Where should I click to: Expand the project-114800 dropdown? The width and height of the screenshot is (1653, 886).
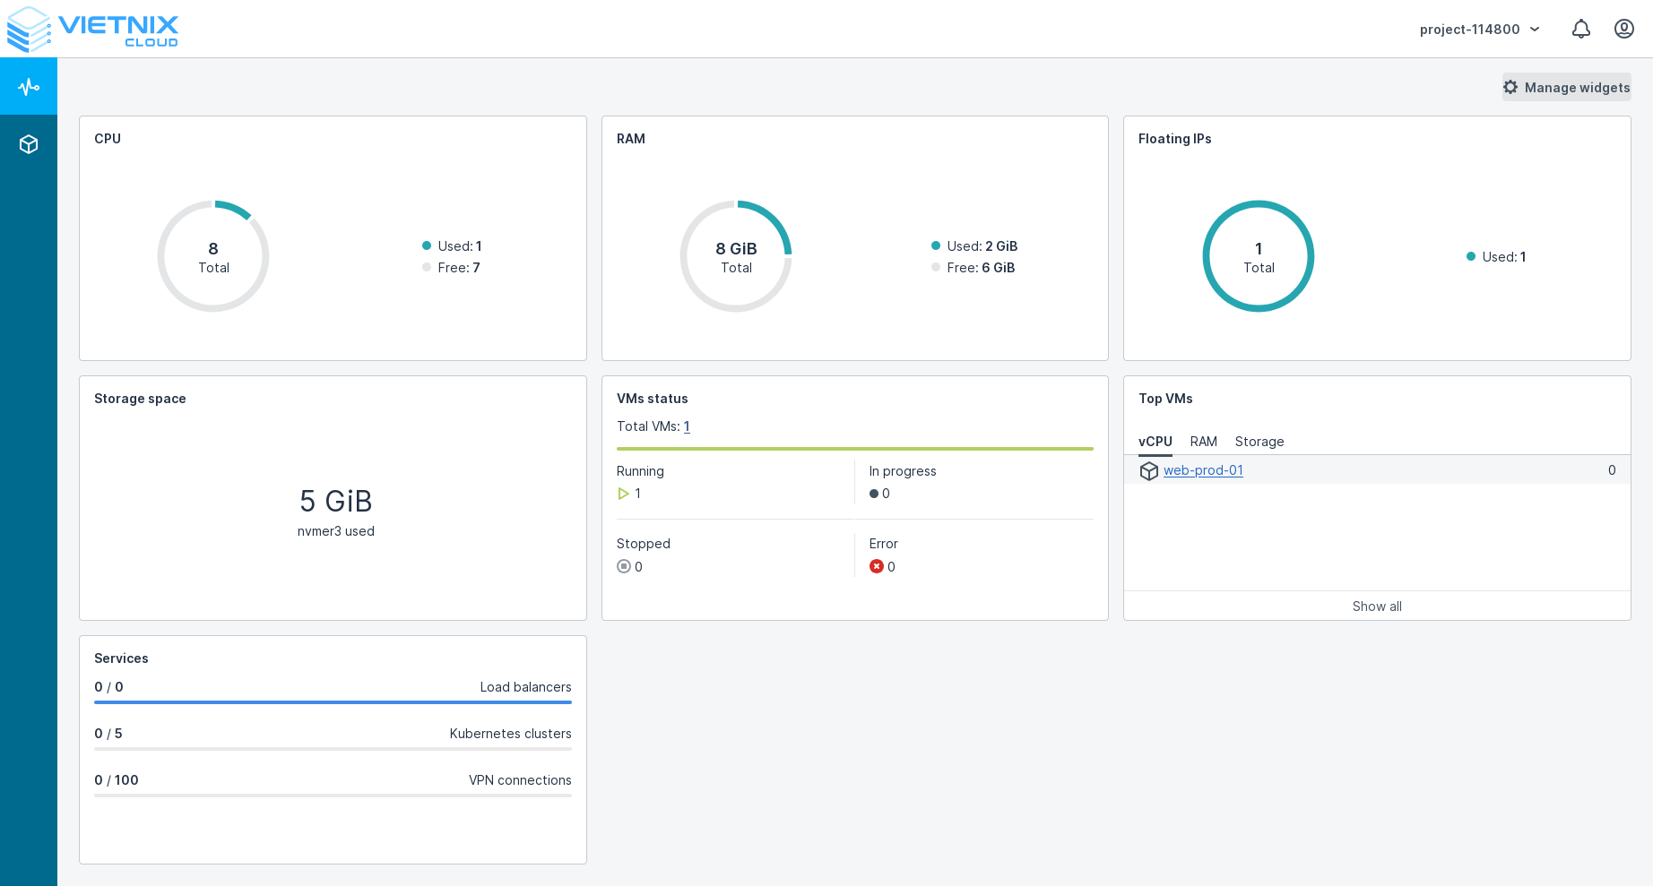click(1479, 29)
